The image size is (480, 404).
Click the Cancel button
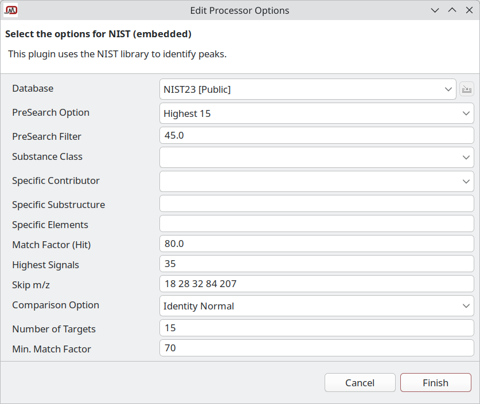tap(360, 383)
